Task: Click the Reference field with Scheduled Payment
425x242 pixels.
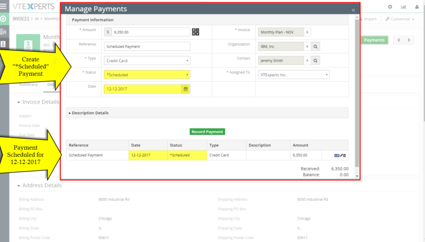Action: (147, 46)
